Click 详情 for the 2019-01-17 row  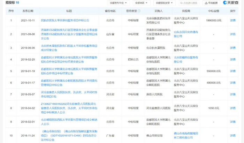[x=233, y=83]
